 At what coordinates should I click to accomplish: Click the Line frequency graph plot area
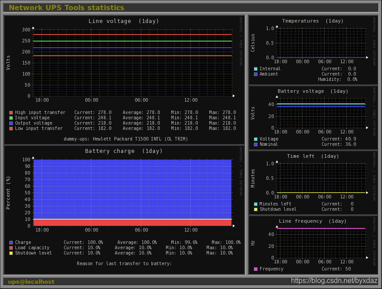pyautogui.click(x=321, y=243)
